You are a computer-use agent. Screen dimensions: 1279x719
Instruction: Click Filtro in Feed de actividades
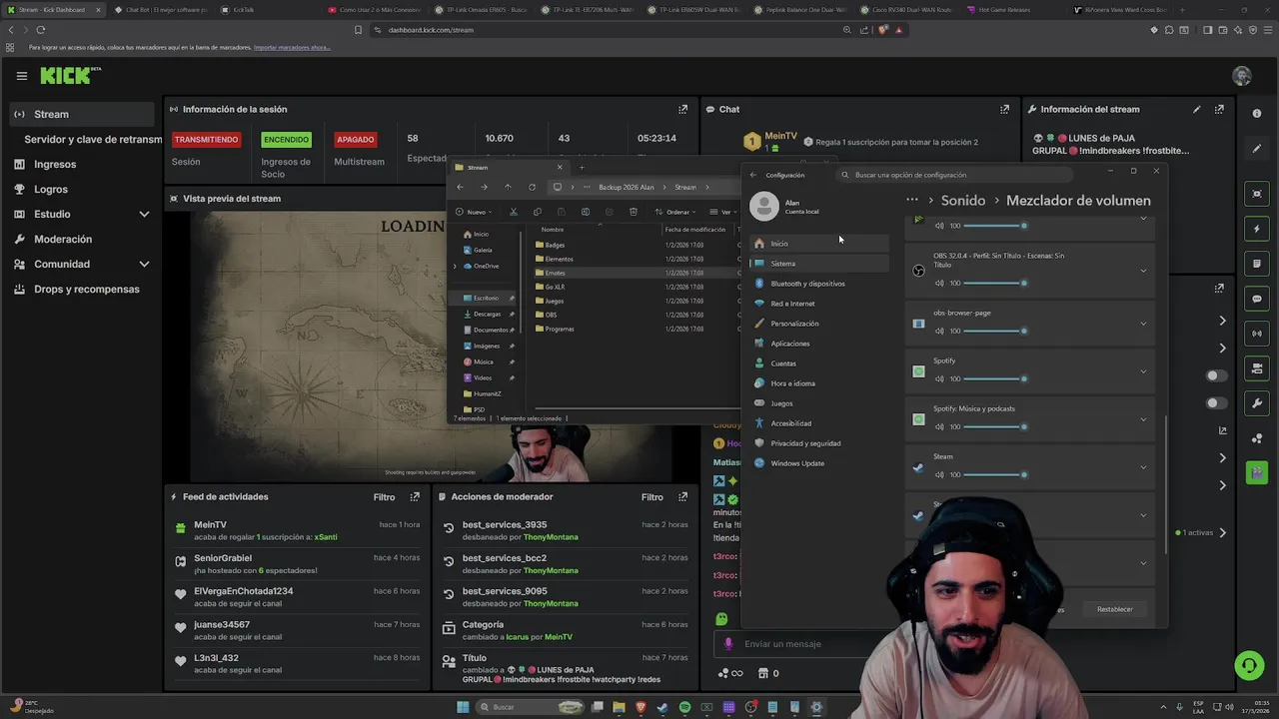[384, 496]
